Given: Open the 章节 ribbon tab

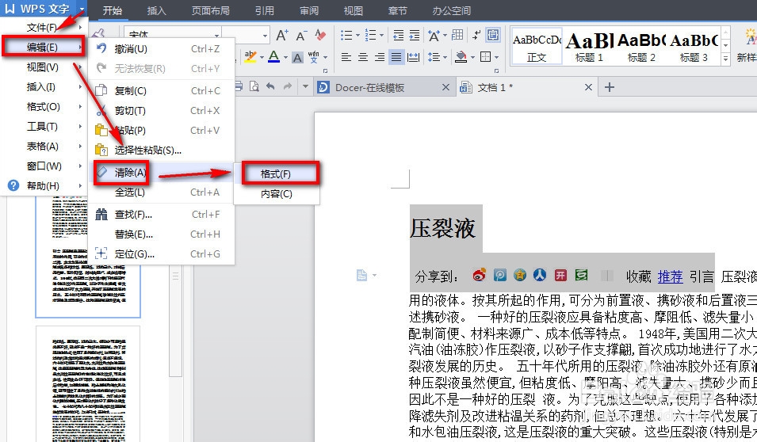Looking at the screenshot, I should pos(398,10).
